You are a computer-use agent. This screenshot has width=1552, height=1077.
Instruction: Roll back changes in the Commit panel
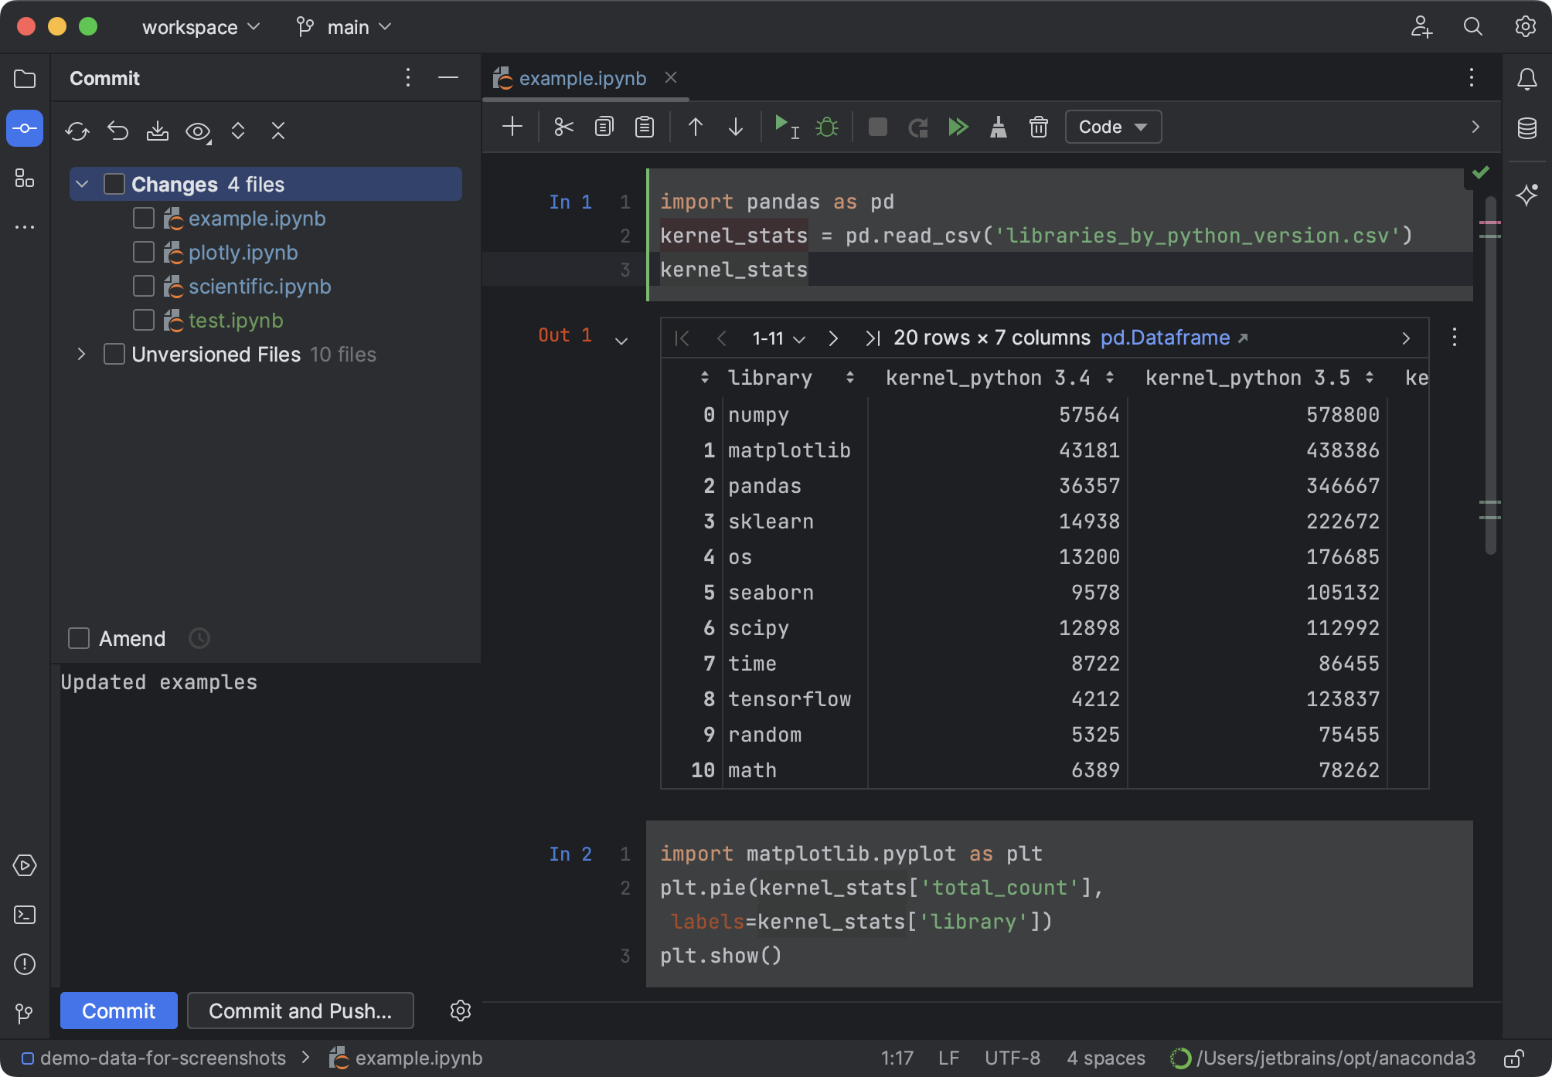[x=117, y=131]
